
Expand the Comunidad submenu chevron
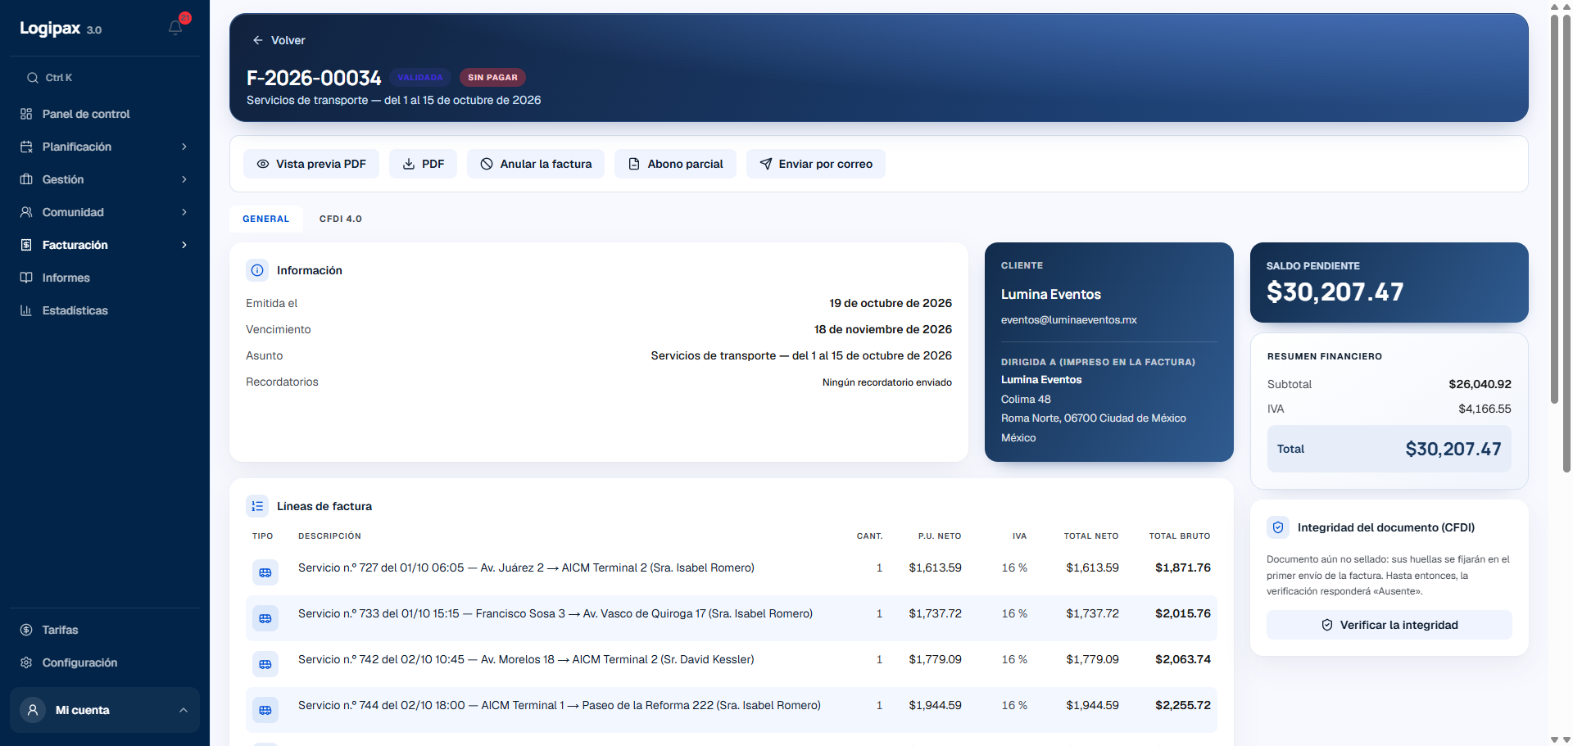184,212
